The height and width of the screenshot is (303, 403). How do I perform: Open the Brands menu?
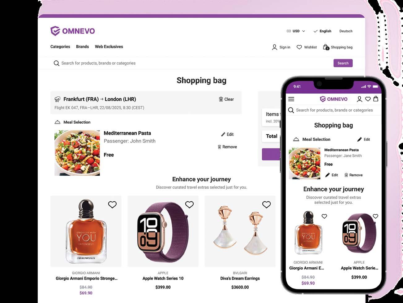[x=83, y=46]
